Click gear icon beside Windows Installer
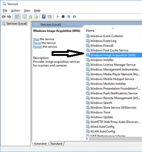This screenshot has height=152, width=142. pos(88,60)
